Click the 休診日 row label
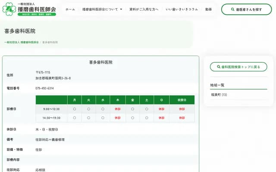The width and height of the screenshot is (276, 172). pos(12,129)
